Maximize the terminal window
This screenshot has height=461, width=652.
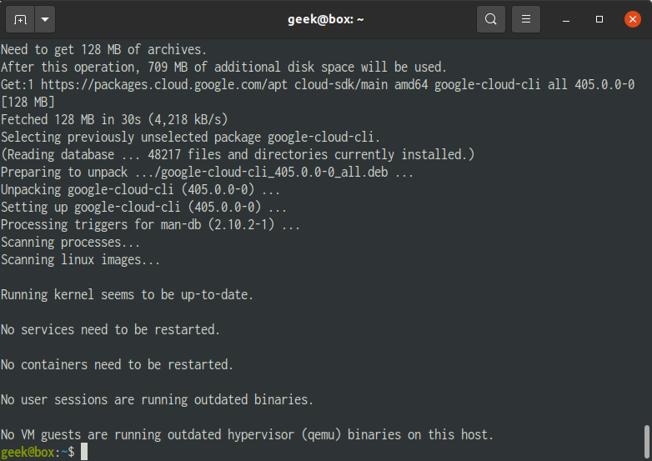599,19
